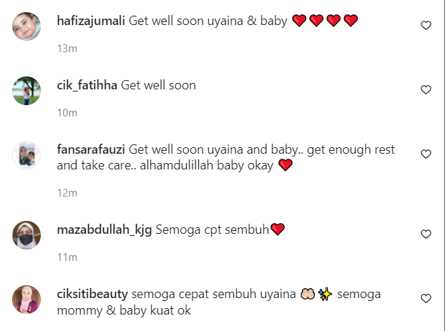Click the 10m timestamp under cik_fatihha
Viewport: 445px width, 331px height.
click(67, 113)
